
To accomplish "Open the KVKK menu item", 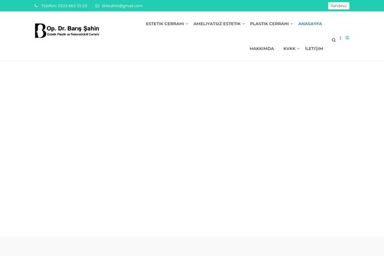I will point(289,49).
